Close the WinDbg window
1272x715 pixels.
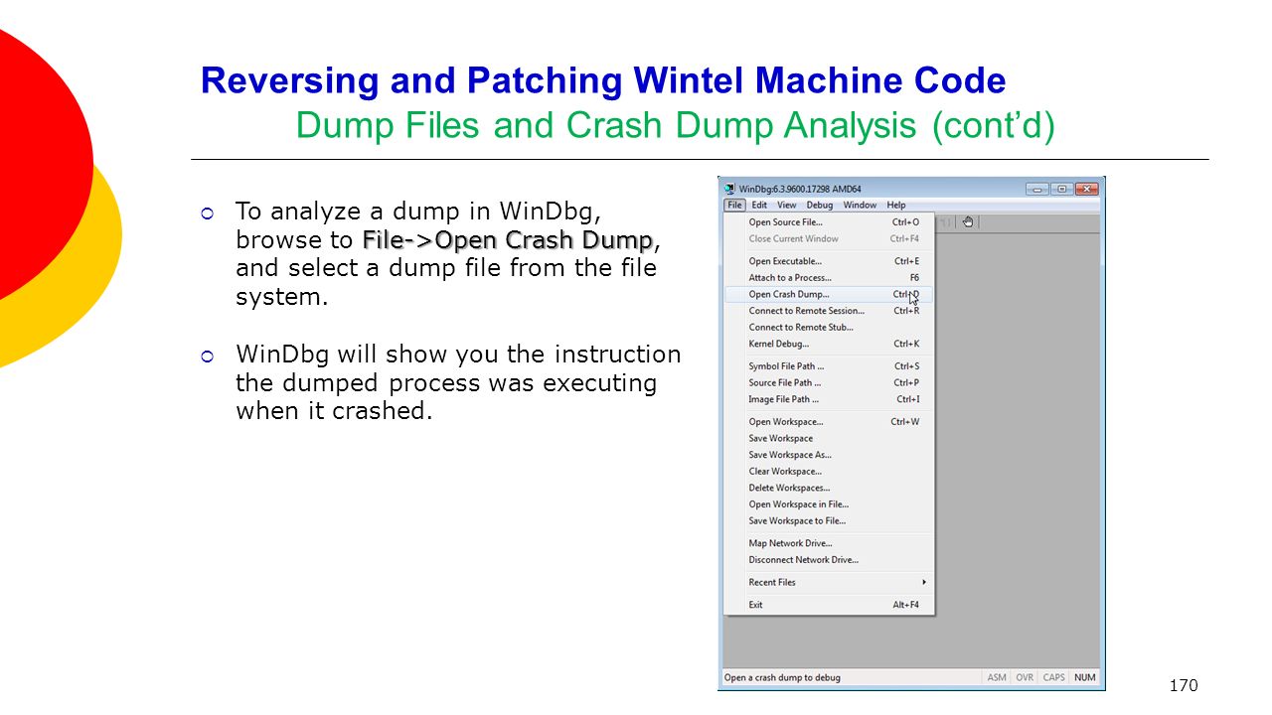pos(1087,189)
